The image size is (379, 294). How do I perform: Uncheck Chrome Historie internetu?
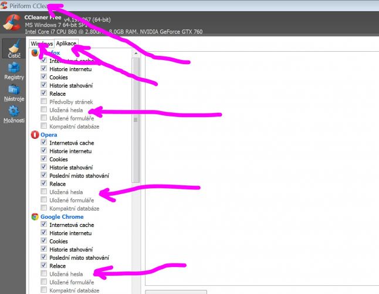coord(44,233)
